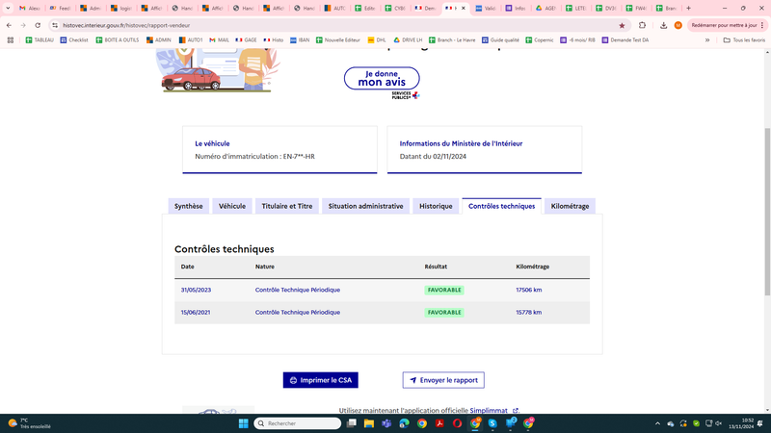This screenshot has width=771, height=433.
Task: Click the taskbar Rechercher search box
Action: point(298,423)
